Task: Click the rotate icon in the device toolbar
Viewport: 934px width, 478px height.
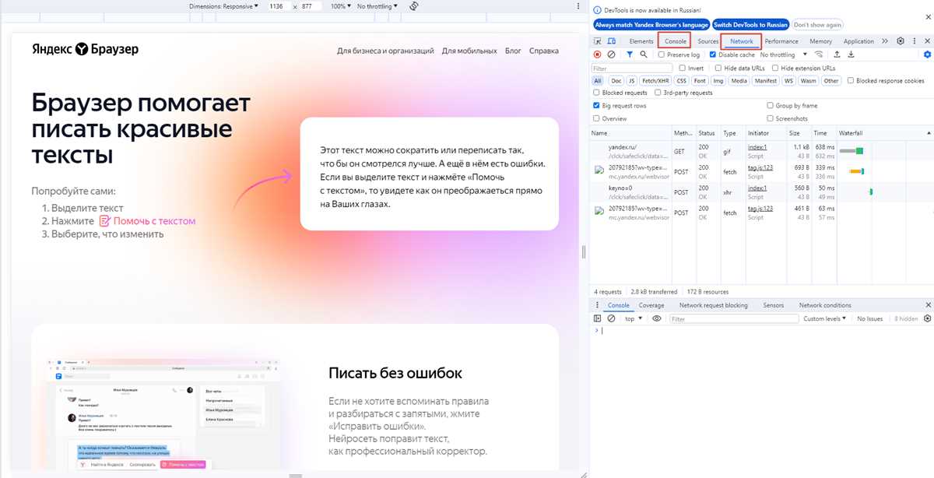Action: [414, 6]
